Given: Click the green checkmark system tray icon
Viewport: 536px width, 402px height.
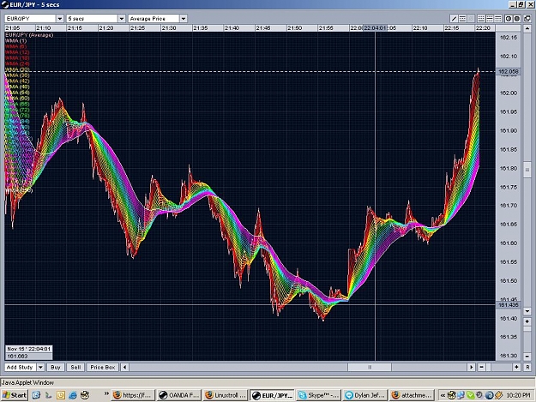Looking at the screenshot, I should tap(470, 395).
